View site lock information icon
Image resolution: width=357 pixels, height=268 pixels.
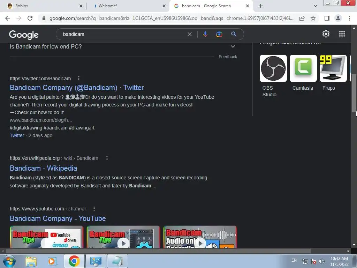coord(44,18)
